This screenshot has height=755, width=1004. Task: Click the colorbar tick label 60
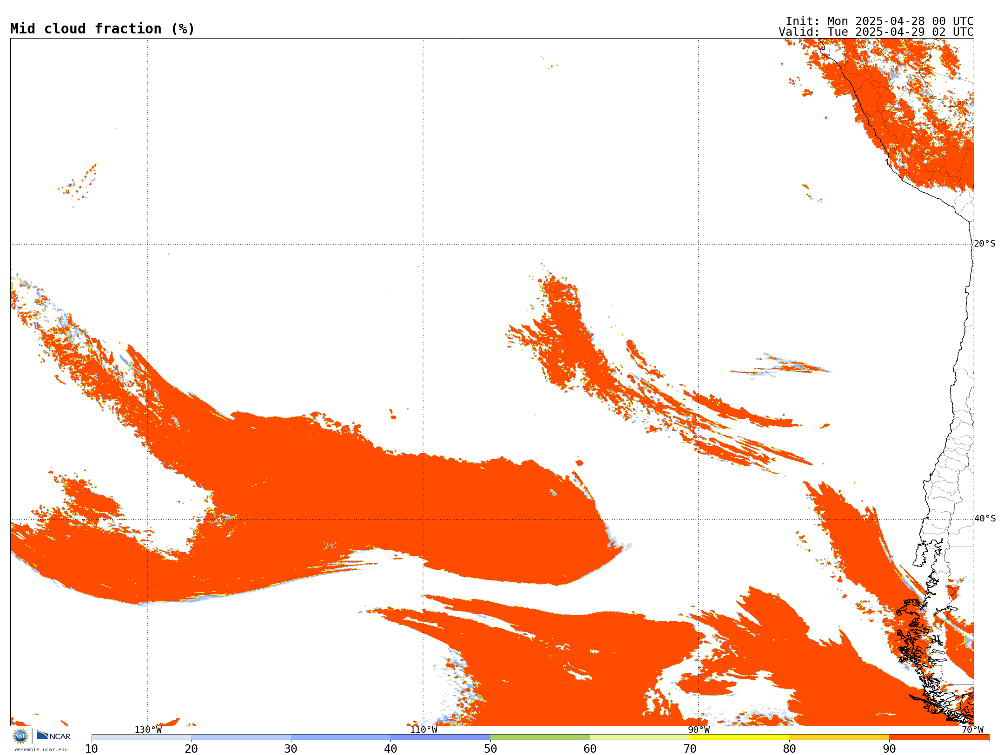click(590, 749)
